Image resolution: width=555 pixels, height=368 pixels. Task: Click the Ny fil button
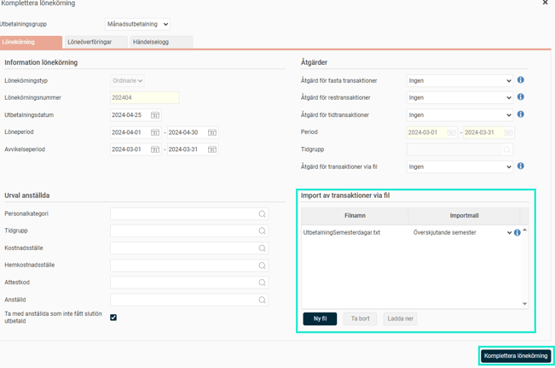click(x=320, y=318)
